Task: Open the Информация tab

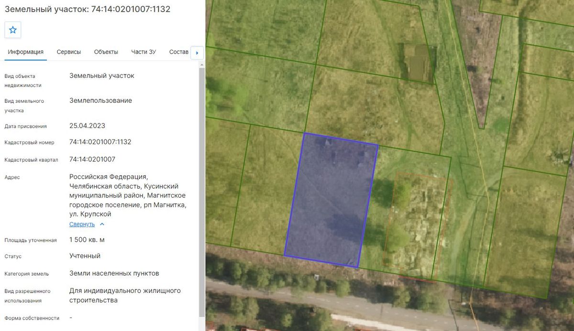Action: point(26,52)
